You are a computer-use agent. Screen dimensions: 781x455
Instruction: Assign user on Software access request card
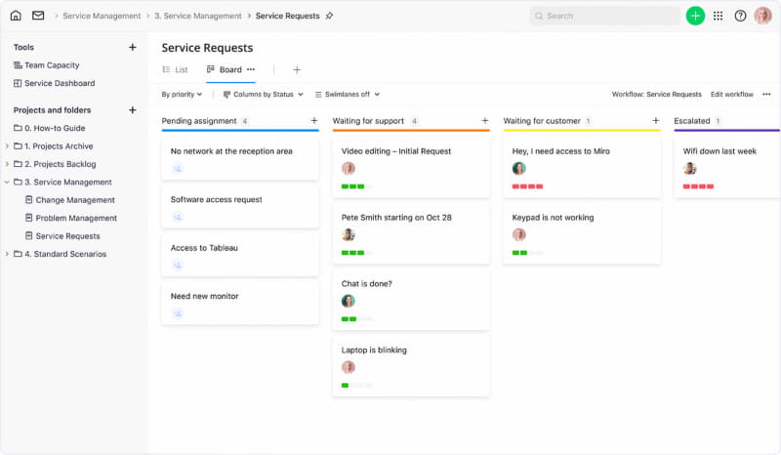[x=178, y=217]
